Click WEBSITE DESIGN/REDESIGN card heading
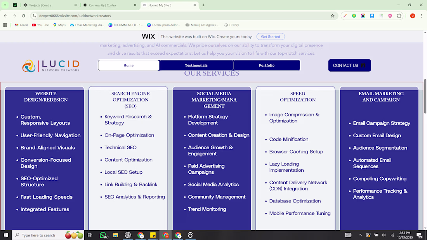This screenshot has height=240, width=427. tap(46, 97)
